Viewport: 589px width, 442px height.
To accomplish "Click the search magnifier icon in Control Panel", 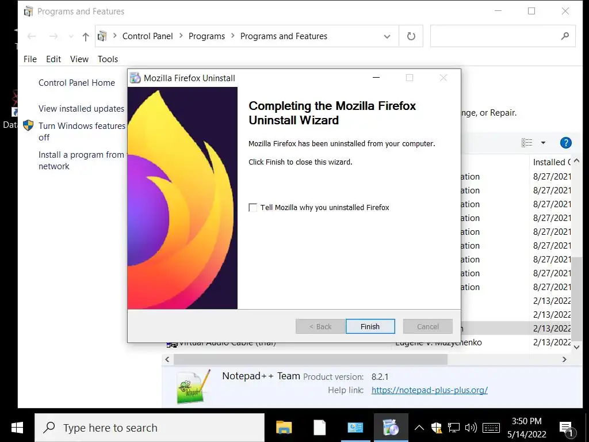I will point(565,36).
